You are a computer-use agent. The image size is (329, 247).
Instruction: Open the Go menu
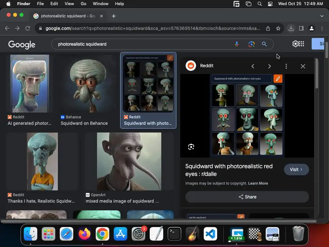[83, 4]
